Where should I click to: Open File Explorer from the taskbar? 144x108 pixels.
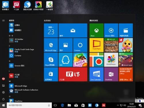point(69,105)
